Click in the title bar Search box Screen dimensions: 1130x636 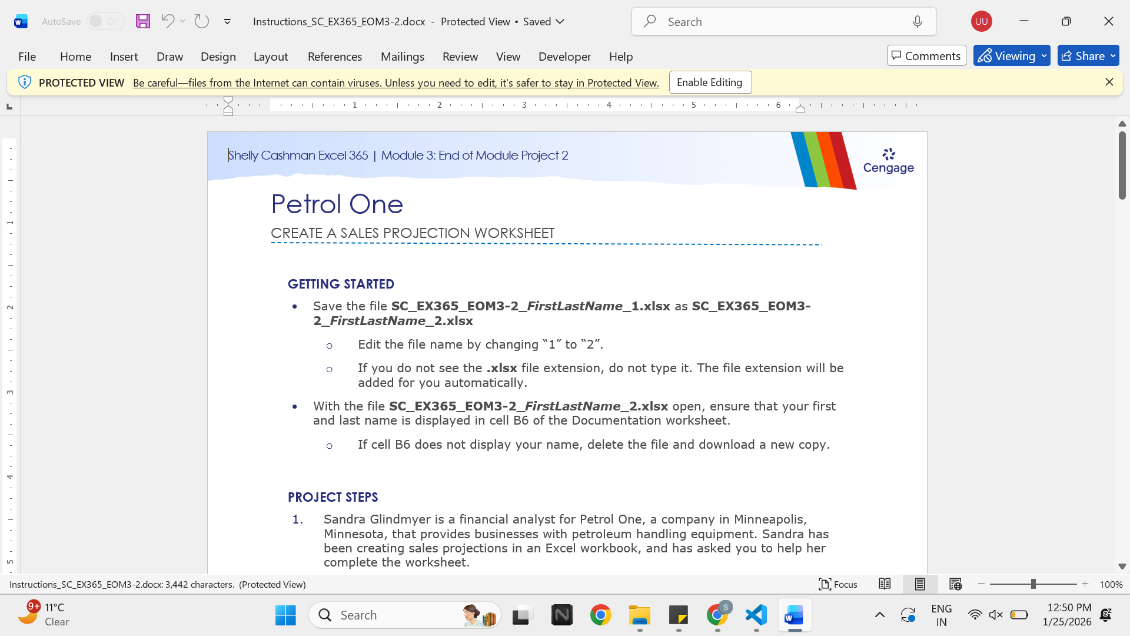click(783, 22)
